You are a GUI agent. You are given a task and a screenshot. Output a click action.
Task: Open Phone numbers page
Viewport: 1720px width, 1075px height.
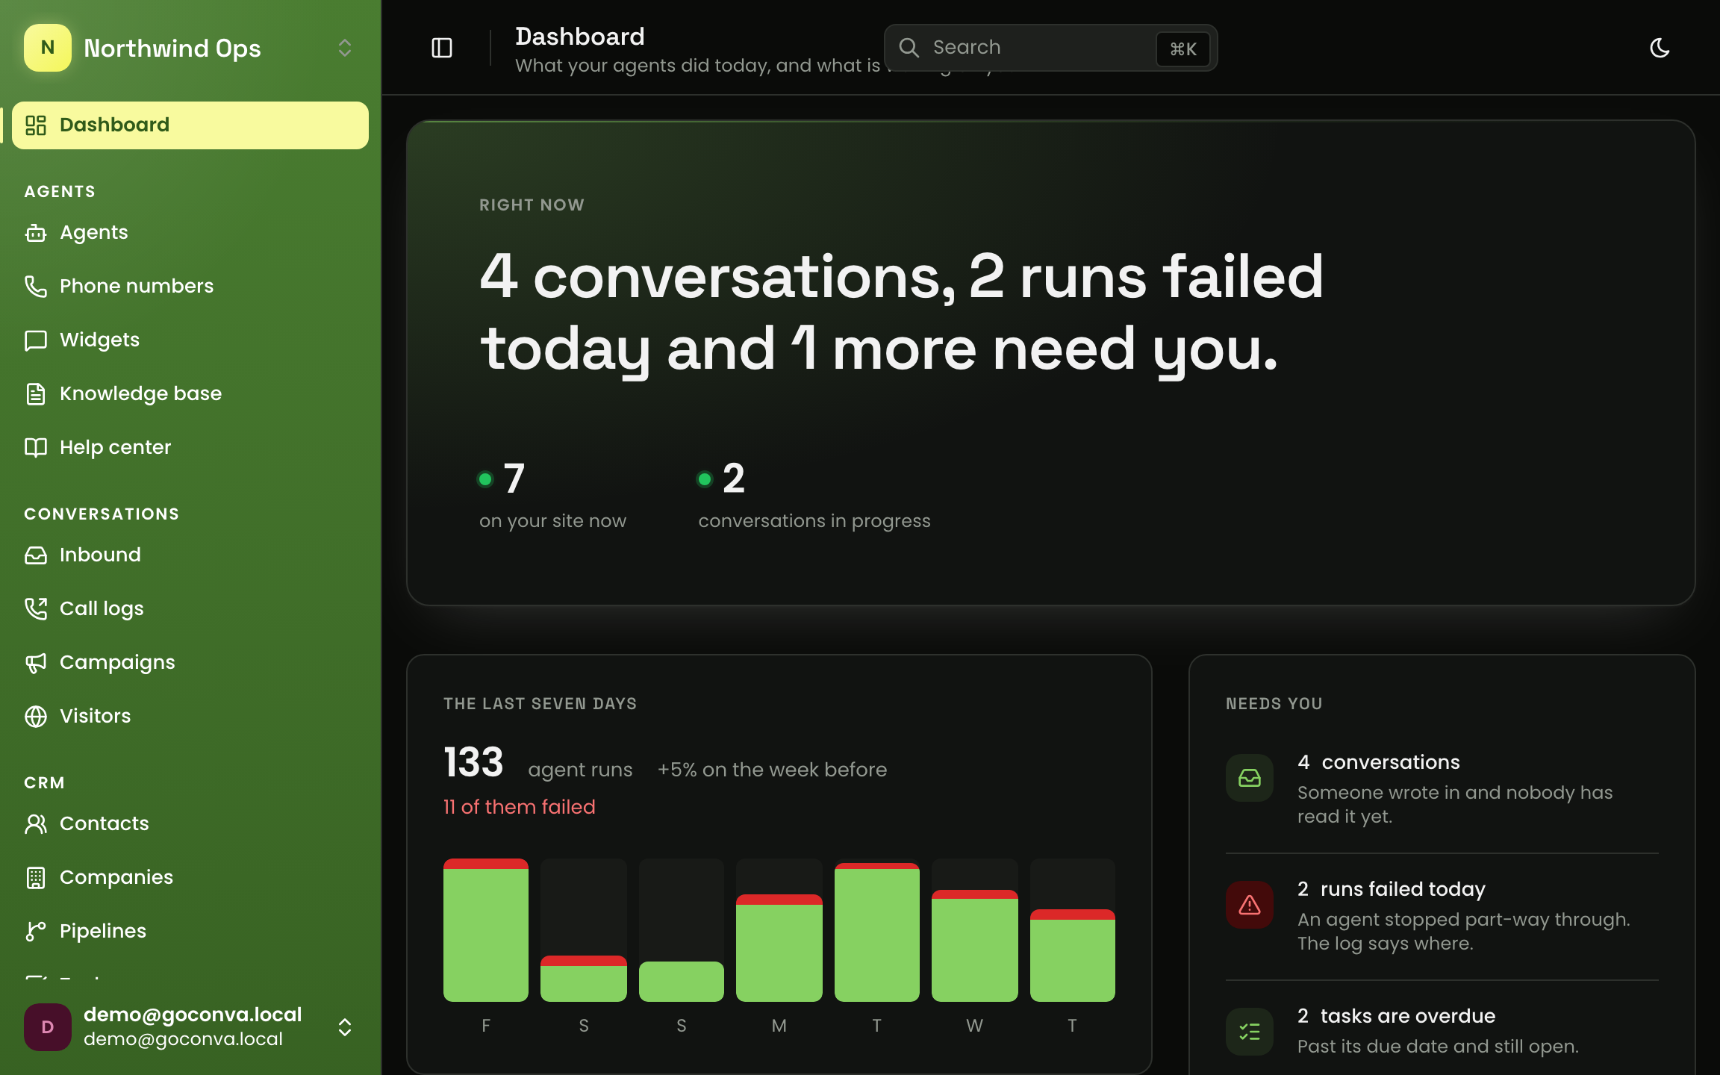click(x=190, y=287)
